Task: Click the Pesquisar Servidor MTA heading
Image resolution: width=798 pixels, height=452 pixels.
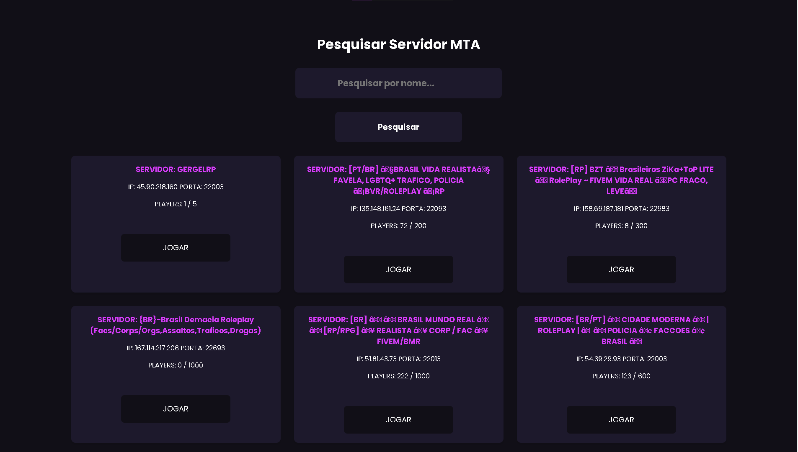Action: pos(398,44)
